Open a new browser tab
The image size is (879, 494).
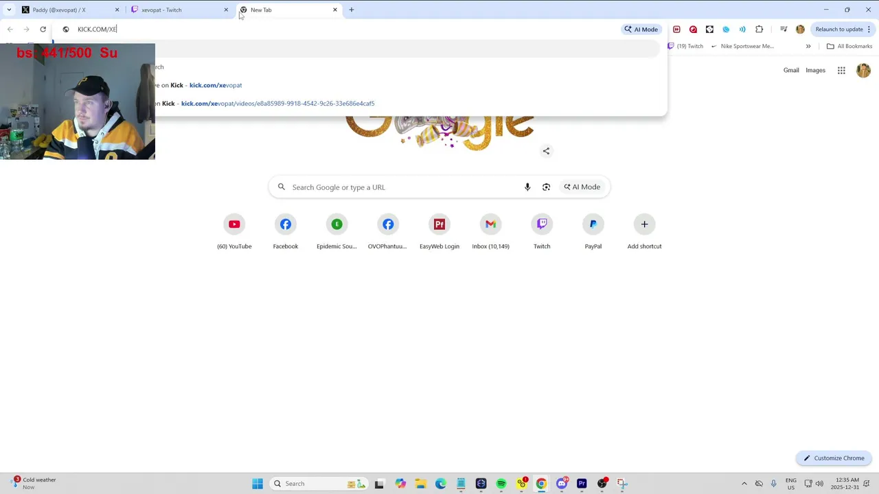[x=352, y=10]
